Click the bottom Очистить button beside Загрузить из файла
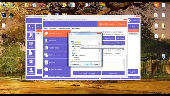The width and height of the screenshot is (170, 96). (x=113, y=73)
